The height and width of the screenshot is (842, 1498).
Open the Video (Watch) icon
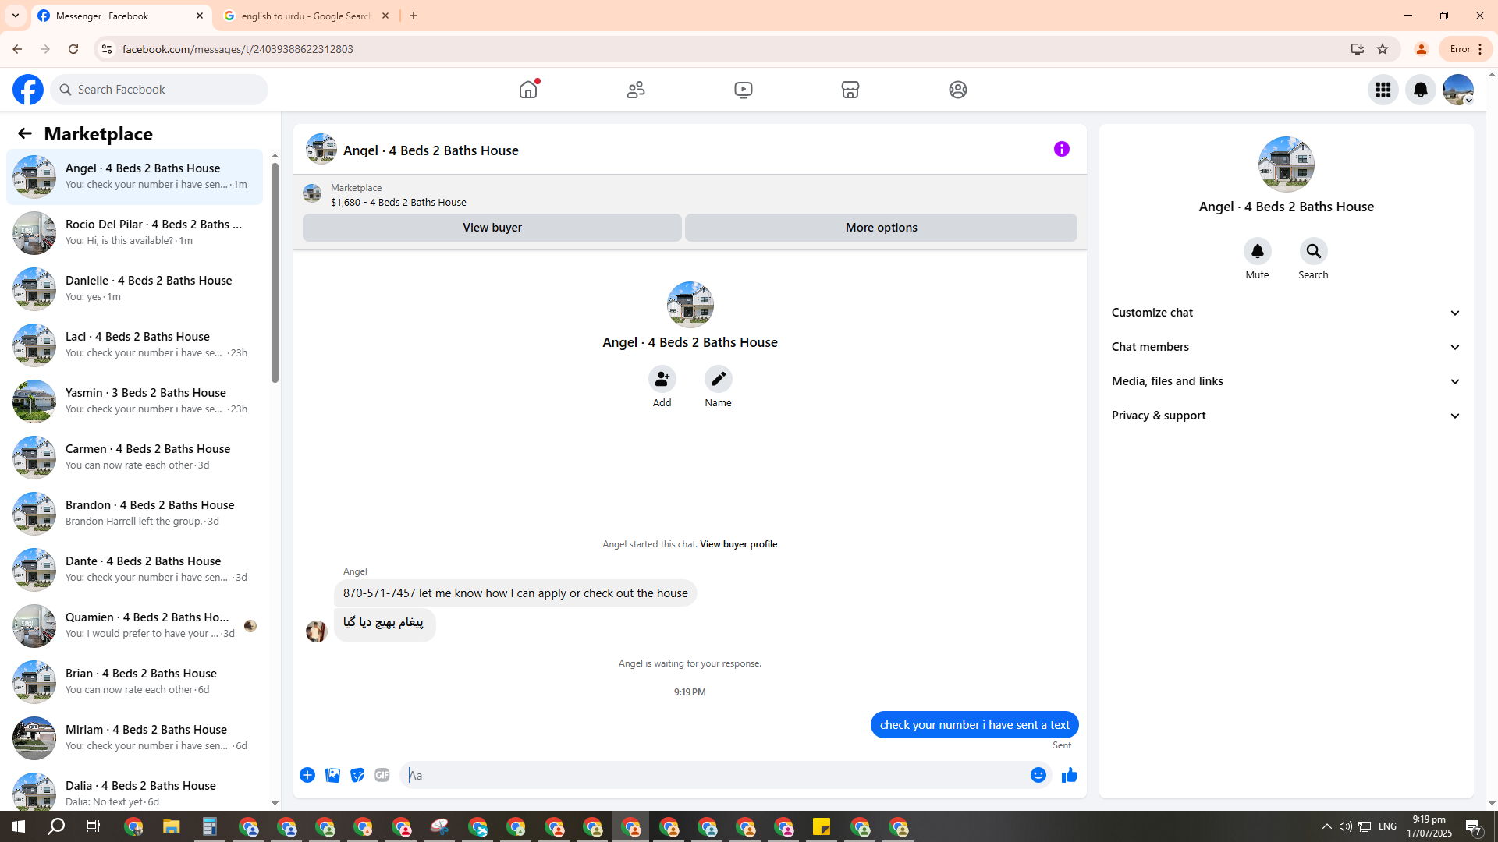pyautogui.click(x=744, y=90)
